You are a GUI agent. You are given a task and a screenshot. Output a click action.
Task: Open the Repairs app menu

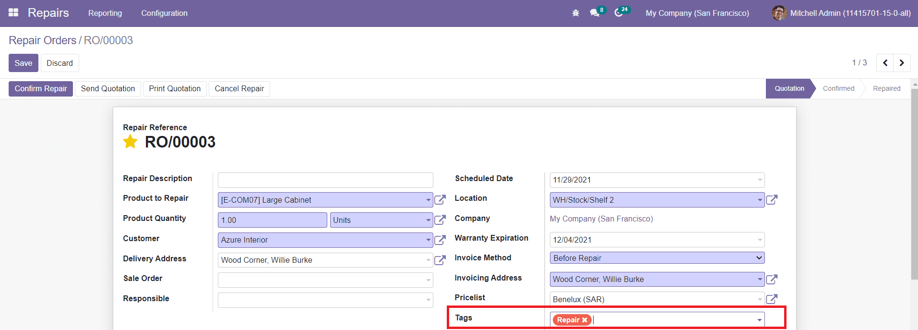(48, 13)
